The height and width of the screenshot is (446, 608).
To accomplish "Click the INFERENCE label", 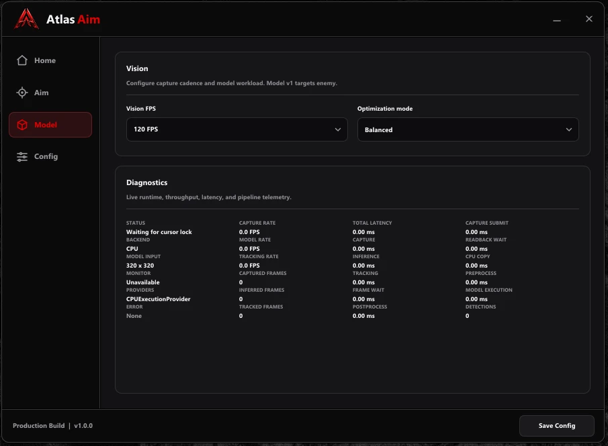I will [366, 256].
